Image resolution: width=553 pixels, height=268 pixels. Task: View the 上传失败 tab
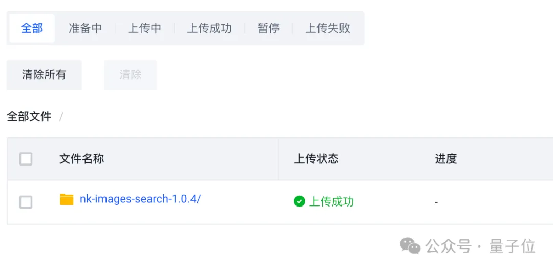point(328,28)
